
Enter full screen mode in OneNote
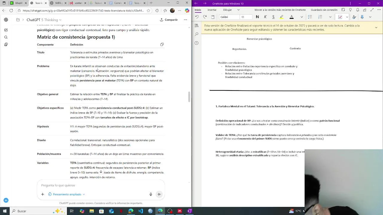coord(372,10)
